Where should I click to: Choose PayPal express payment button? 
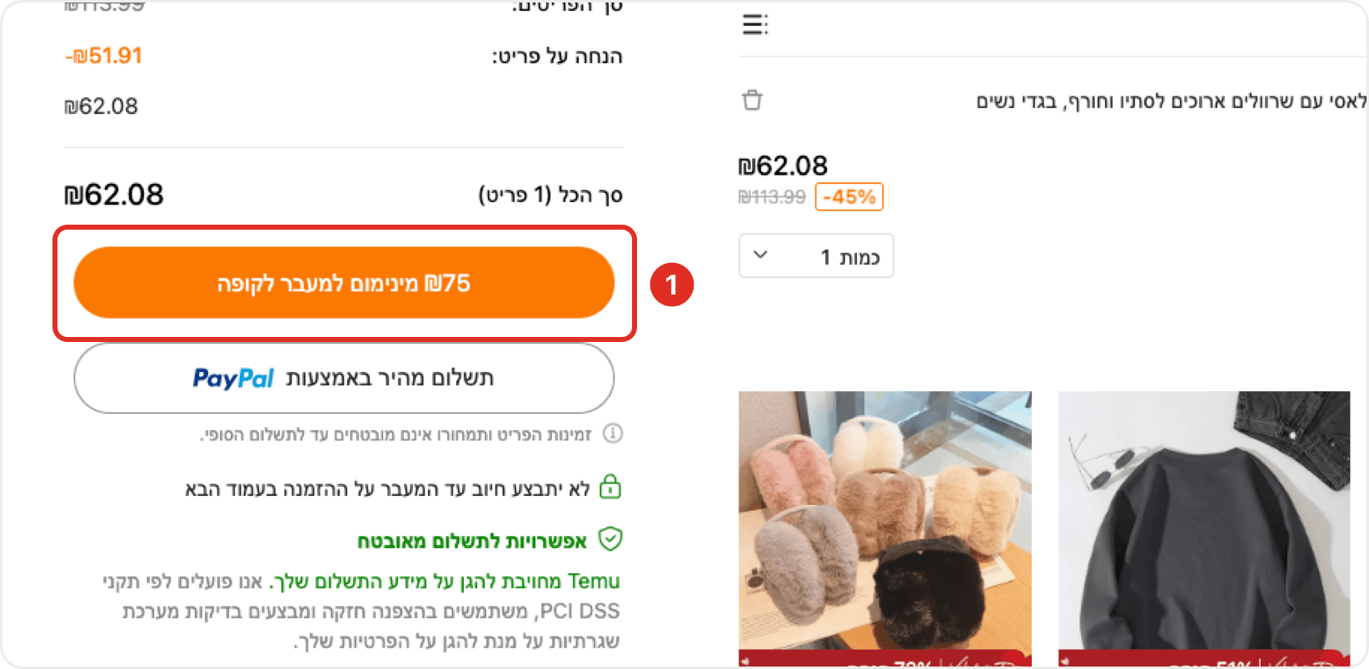[x=344, y=379]
